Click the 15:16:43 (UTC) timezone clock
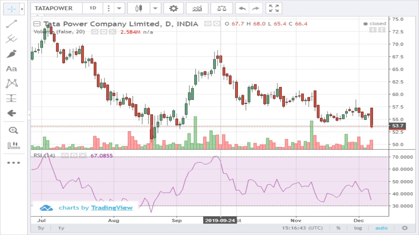This screenshot has width=419, height=235. [x=302, y=228]
